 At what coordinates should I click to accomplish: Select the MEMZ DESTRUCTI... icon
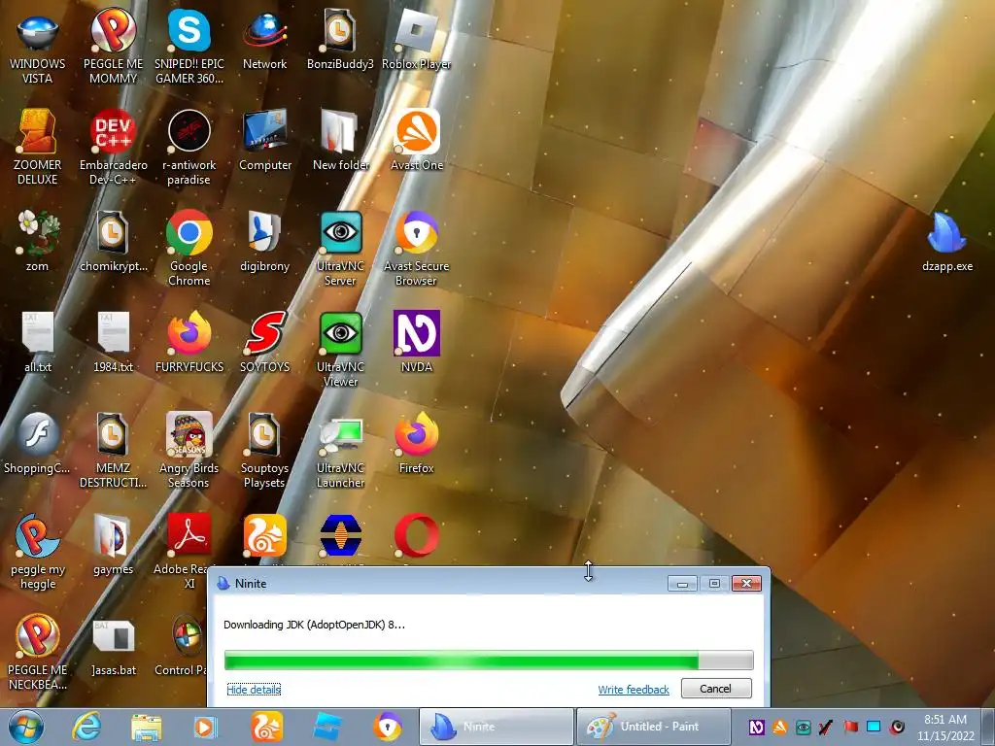[113, 450]
